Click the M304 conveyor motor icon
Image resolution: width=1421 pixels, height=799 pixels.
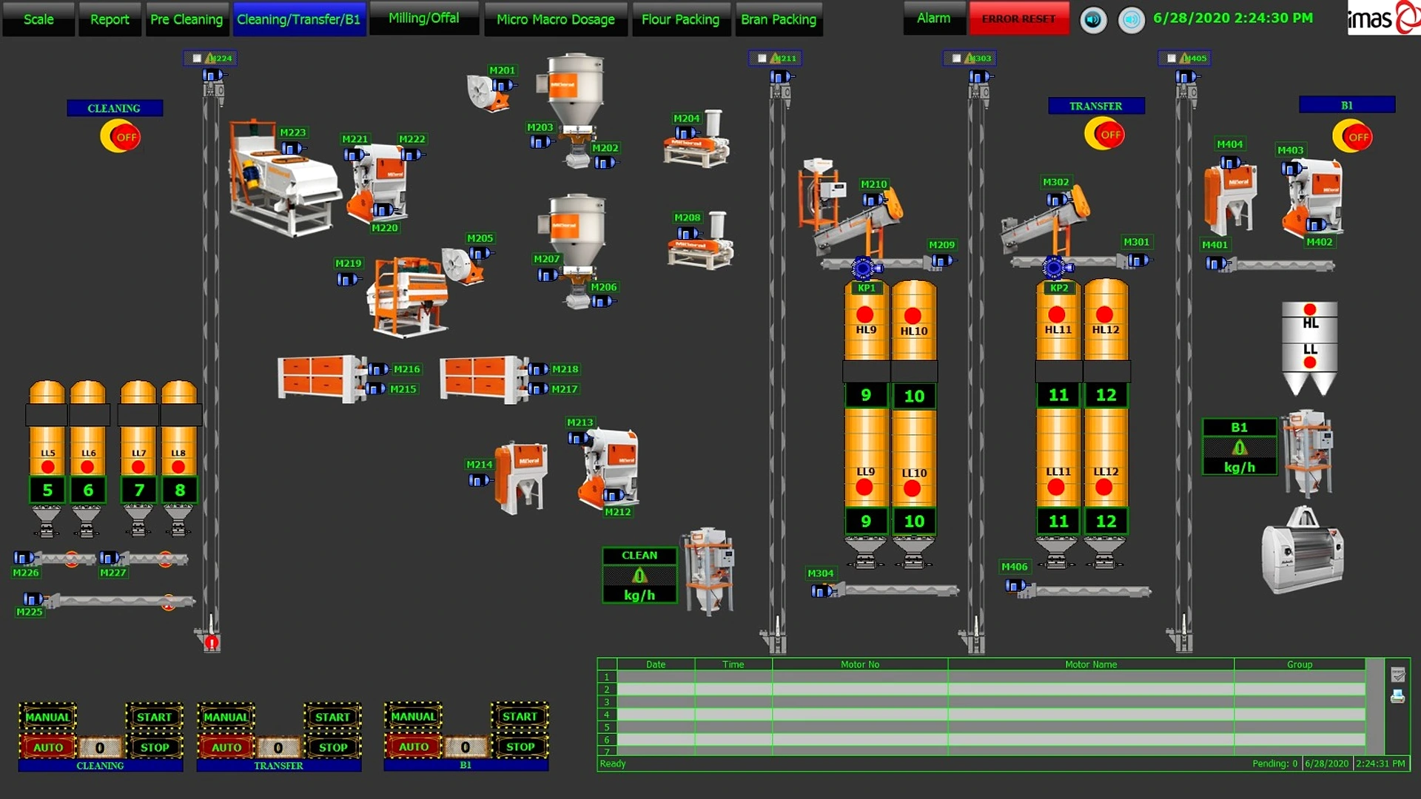[823, 590]
